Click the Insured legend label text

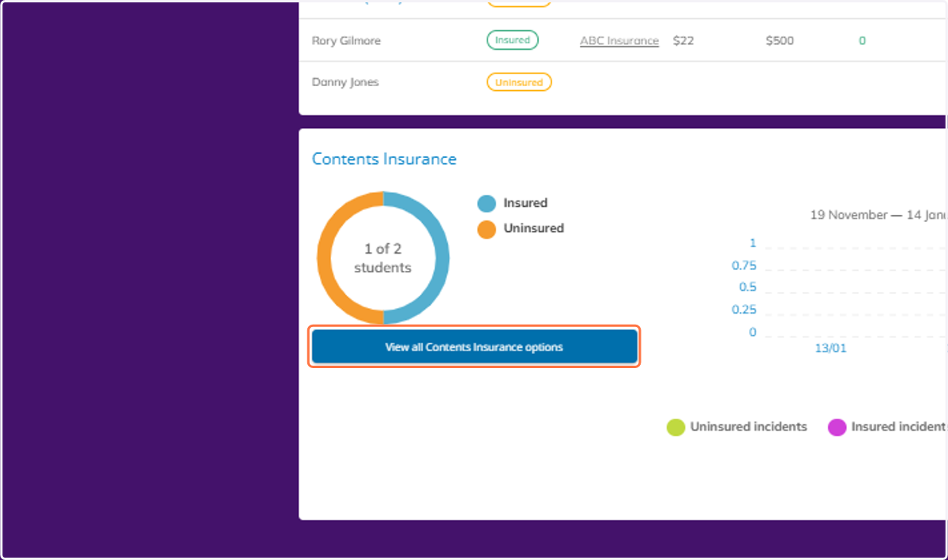pyautogui.click(x=525, y=203)
